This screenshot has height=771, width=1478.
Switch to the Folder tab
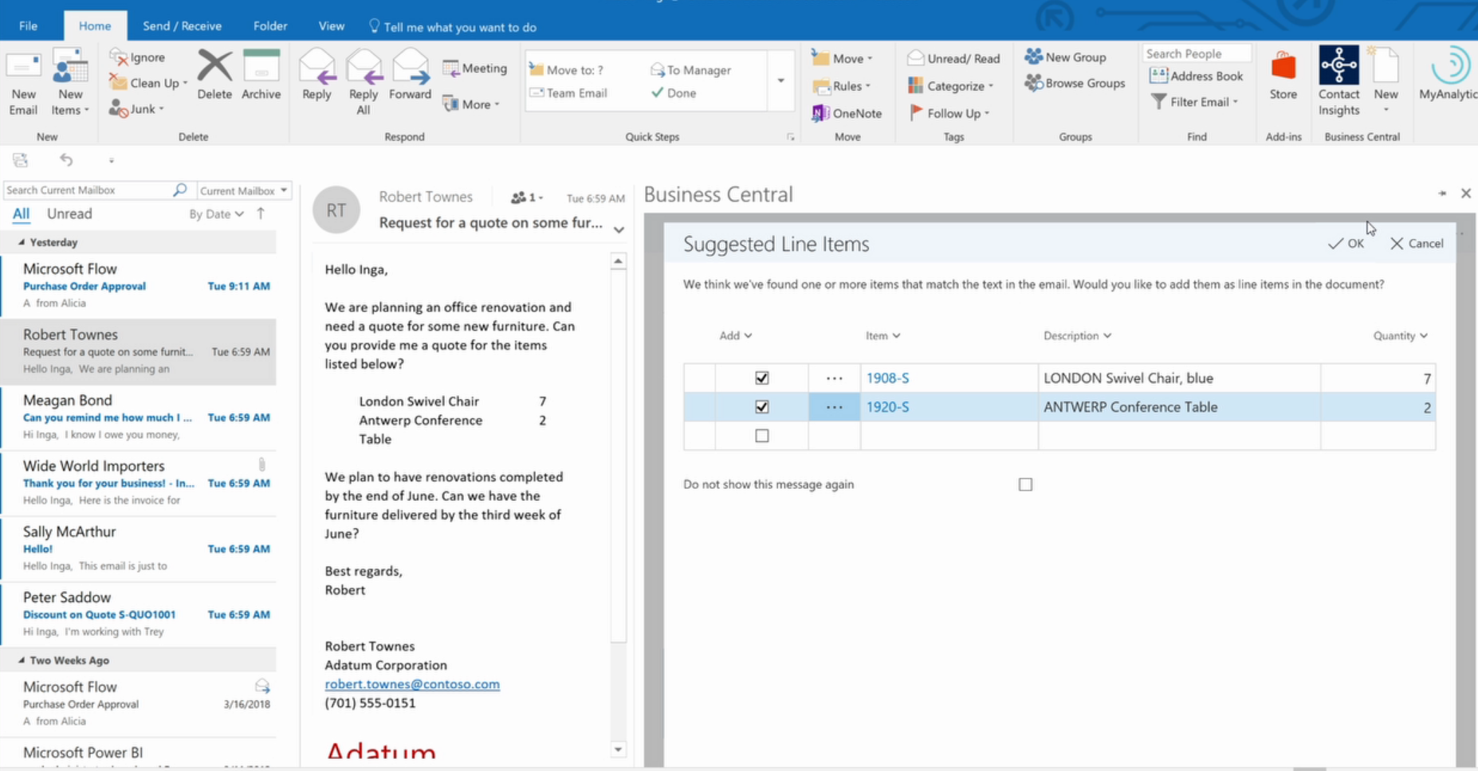(x=270, y=26)
